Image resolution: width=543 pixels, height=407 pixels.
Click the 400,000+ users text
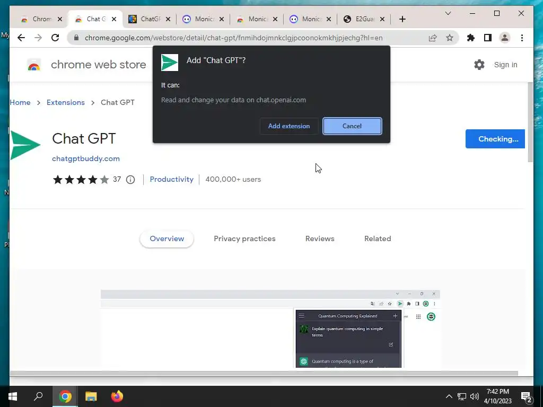[233, 179]
